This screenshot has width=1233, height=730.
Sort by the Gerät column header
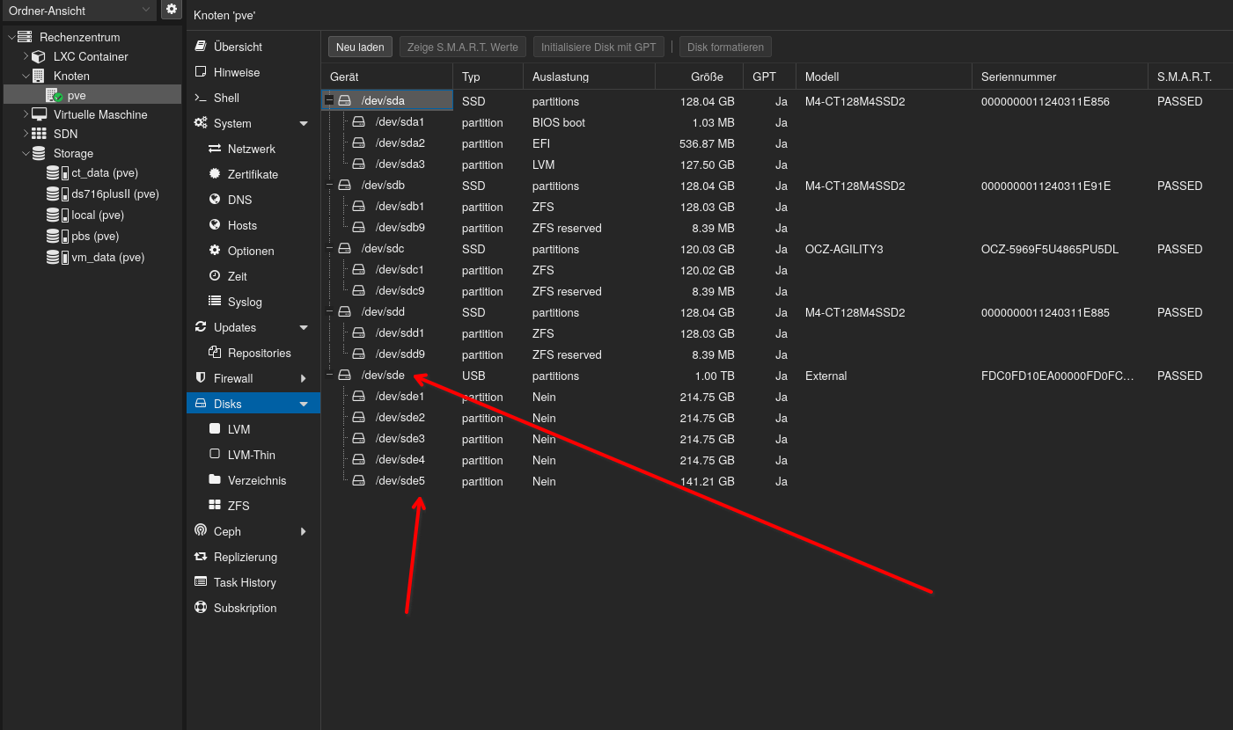point(387,77)
